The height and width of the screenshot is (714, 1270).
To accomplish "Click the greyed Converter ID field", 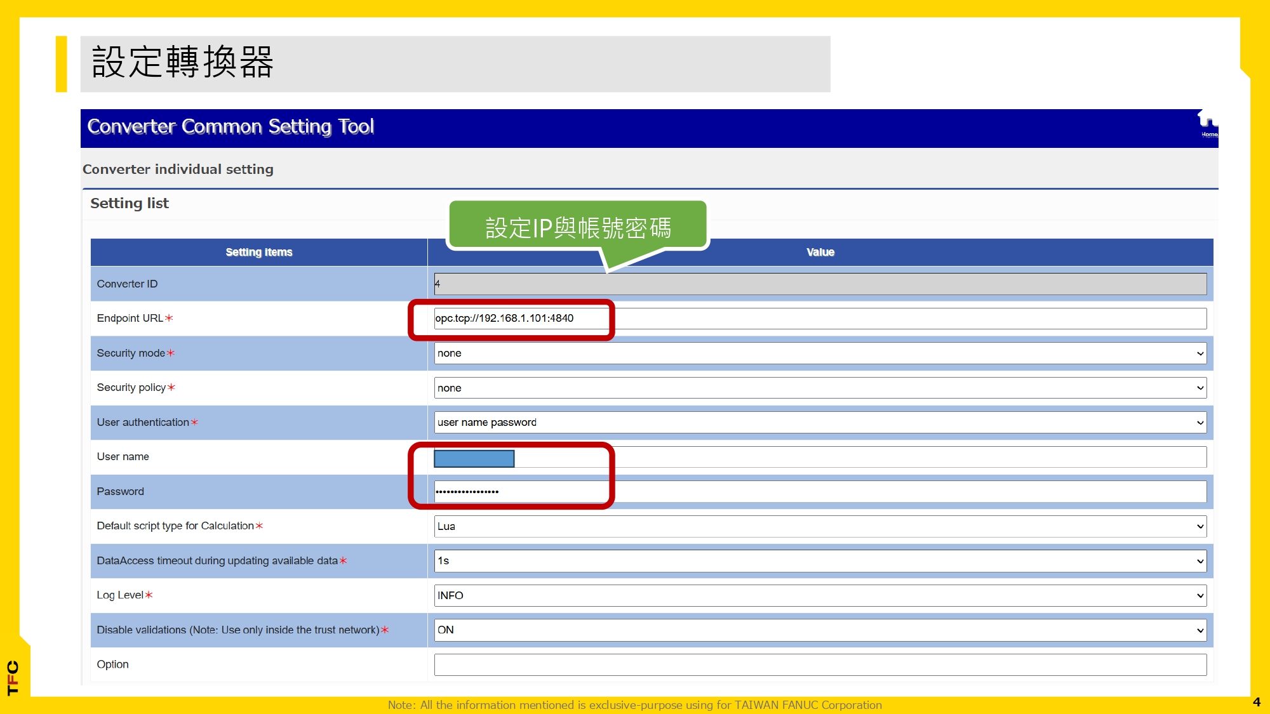I will pyautogui.click(x=820, y=284).
